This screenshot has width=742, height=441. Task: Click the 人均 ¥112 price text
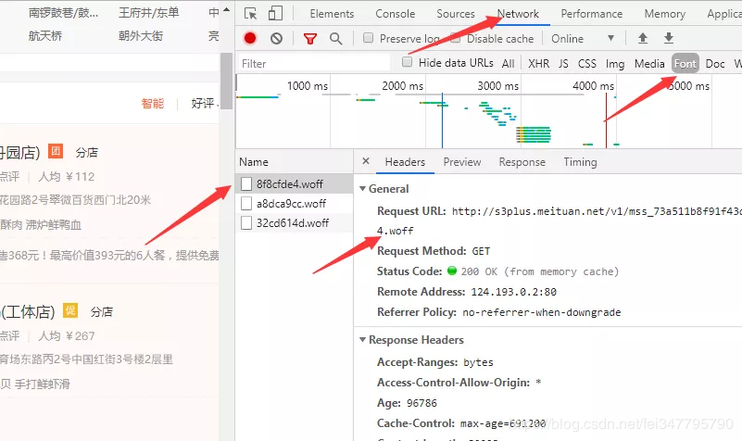pos(67,177)
